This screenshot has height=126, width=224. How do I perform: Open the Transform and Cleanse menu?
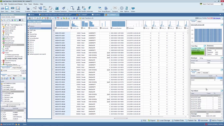pos(15,4)
